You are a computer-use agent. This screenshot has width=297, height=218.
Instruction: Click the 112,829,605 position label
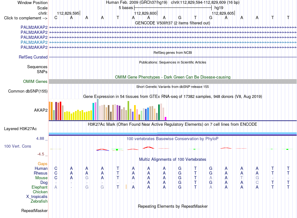223,13
